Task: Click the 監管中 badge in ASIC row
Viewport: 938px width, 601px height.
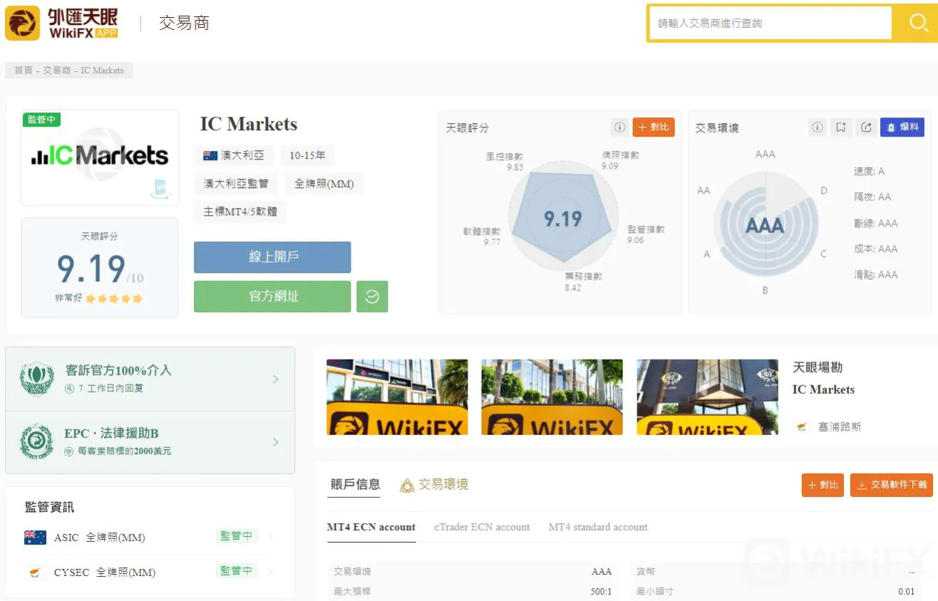Action: [237, 536]
